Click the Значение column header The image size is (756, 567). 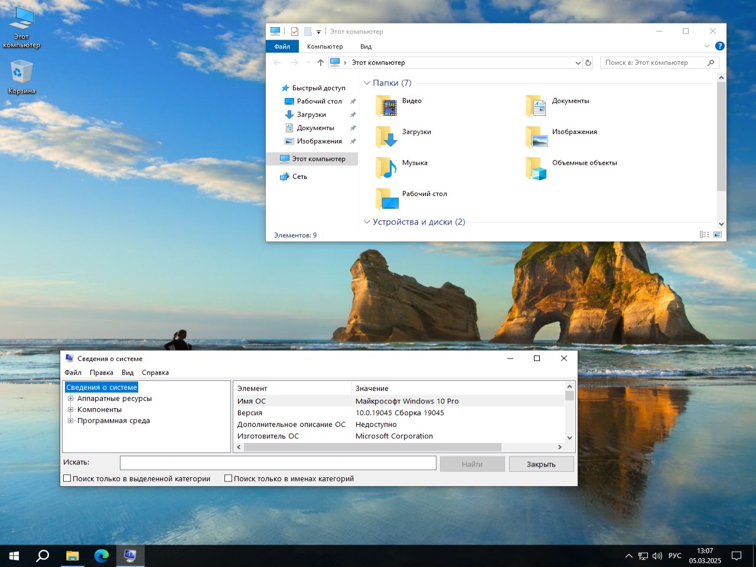(372, 389)
